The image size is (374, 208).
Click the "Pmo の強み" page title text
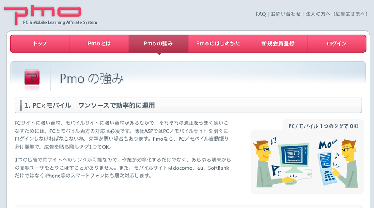(92, 79)
